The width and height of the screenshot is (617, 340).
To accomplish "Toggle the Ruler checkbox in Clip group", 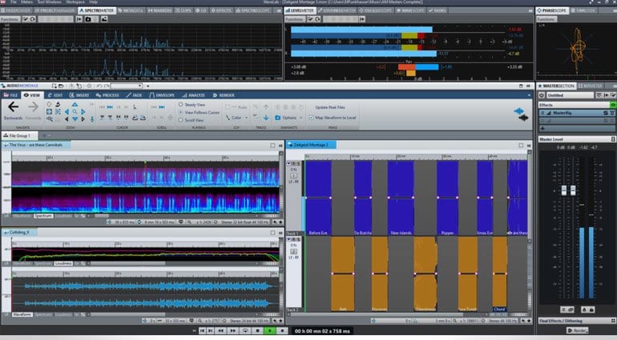I will (228, 107).
